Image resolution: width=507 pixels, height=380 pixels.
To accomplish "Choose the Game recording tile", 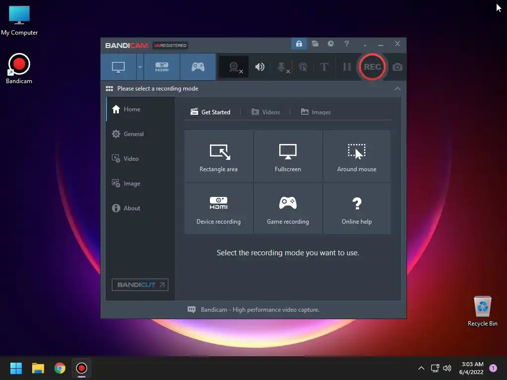I will pyautogui.click(x=288, y=208).
